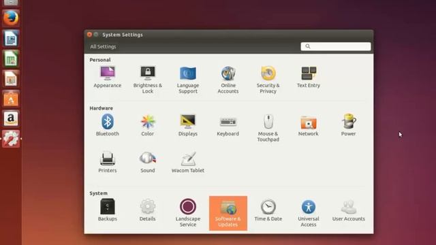Launch LibreOffice Writer from the dock
This screenshot has height=245, width=436.
point(11,38)
